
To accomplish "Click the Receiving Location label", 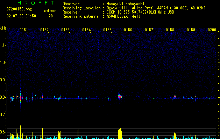I will click(81, 8).
